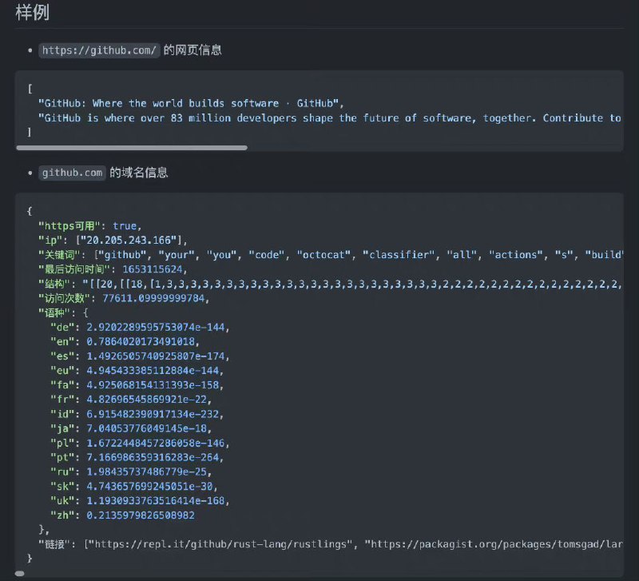Click the "fa" language key
Image resolution: width=639 pixels, height=581 pixels.
[62, 385]
